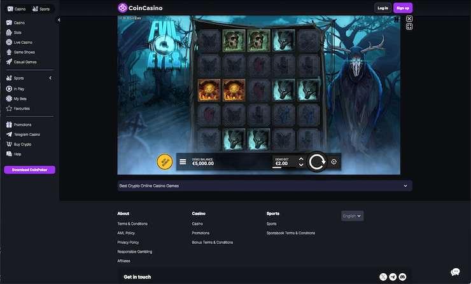Open Responsible Gambling footer link
This screenshot has width=471, height=284.
tap(134, 252)
